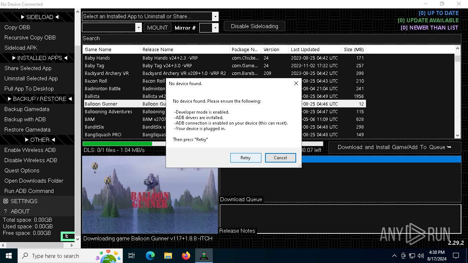Image resolution: width=468 pixels, height=263 pixels.
Task: Click Disable Sideloading button
Action: [x=254, y=26]
